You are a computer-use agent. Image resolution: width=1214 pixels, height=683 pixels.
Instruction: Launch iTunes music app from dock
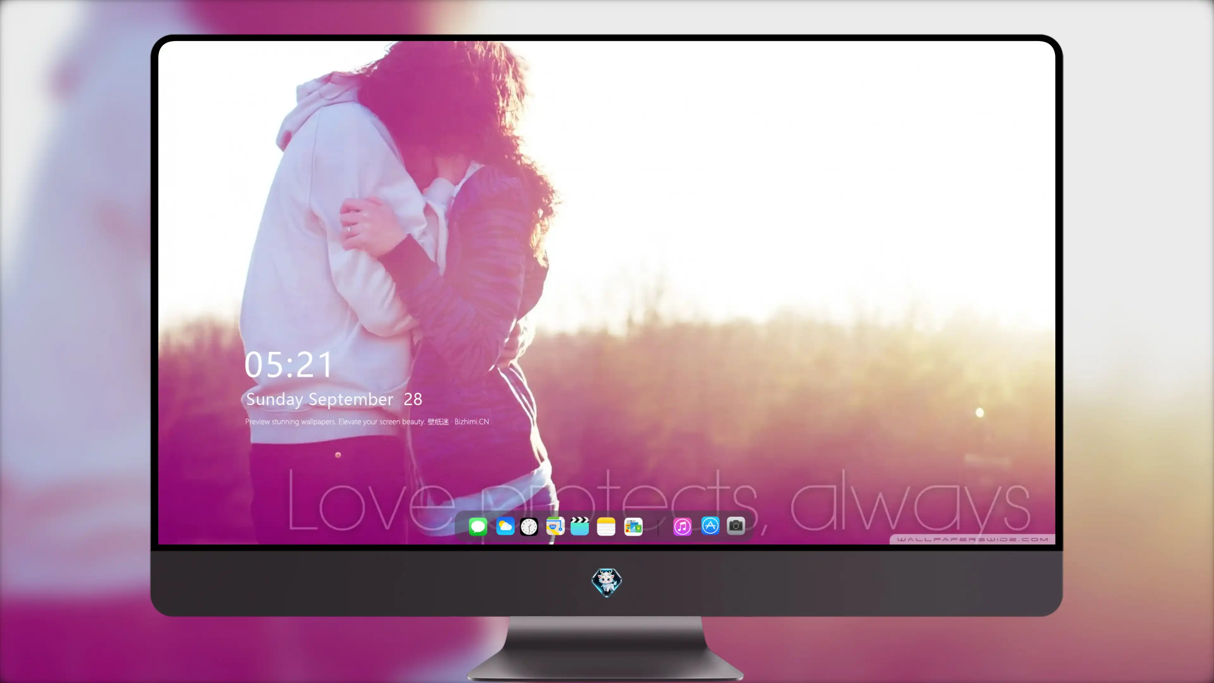click(683, 526)
